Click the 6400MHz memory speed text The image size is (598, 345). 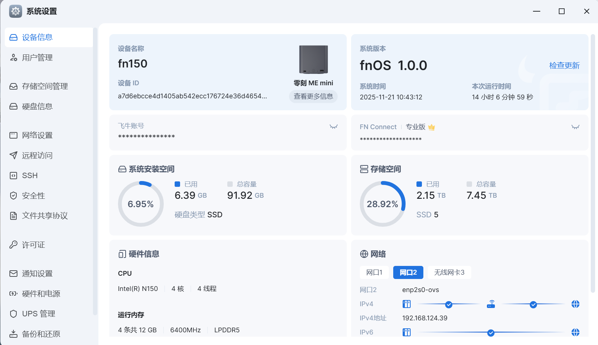[x=186, y=330]
